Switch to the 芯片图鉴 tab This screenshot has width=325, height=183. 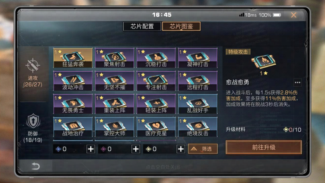[x=181, y=26]
